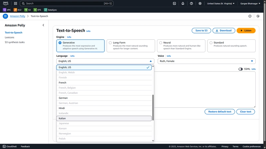266x149 pixels.
Task: Open the Voice dropdown showing Ruth, Female
Action: tap(206, 61)
